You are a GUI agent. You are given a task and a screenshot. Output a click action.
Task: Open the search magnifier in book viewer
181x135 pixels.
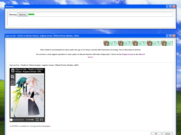click(x=13, y=77)
